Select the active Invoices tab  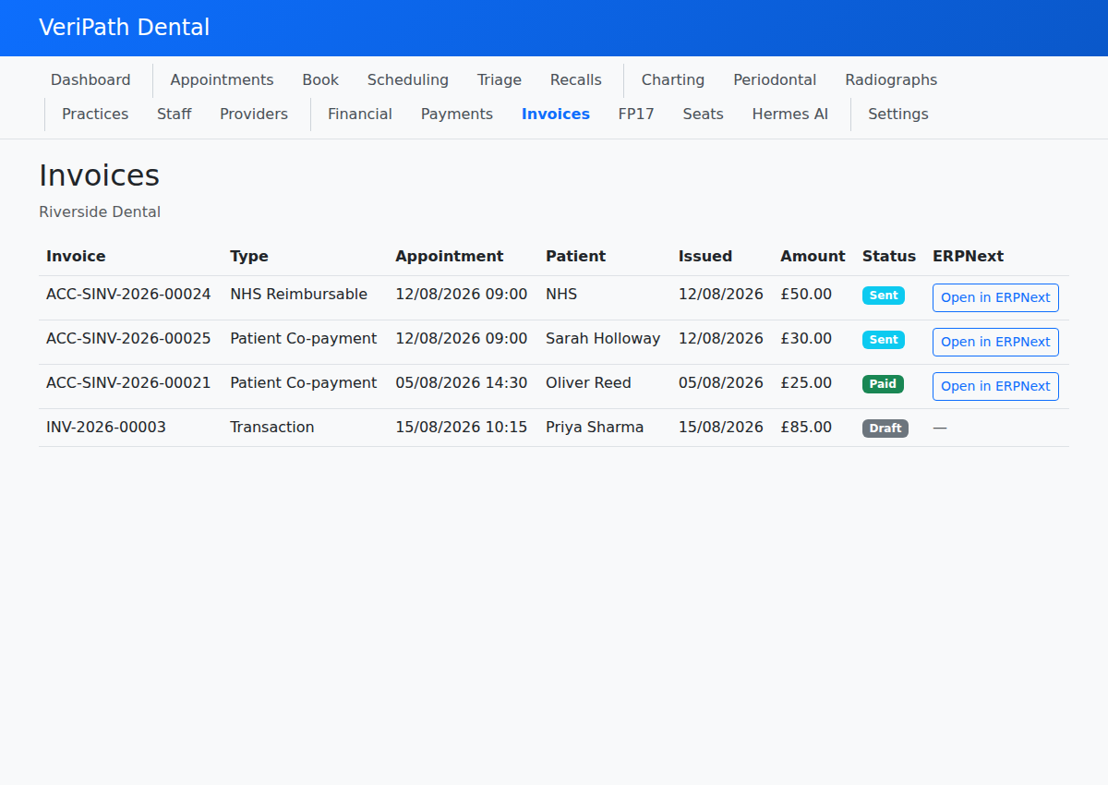pos(556,115)
